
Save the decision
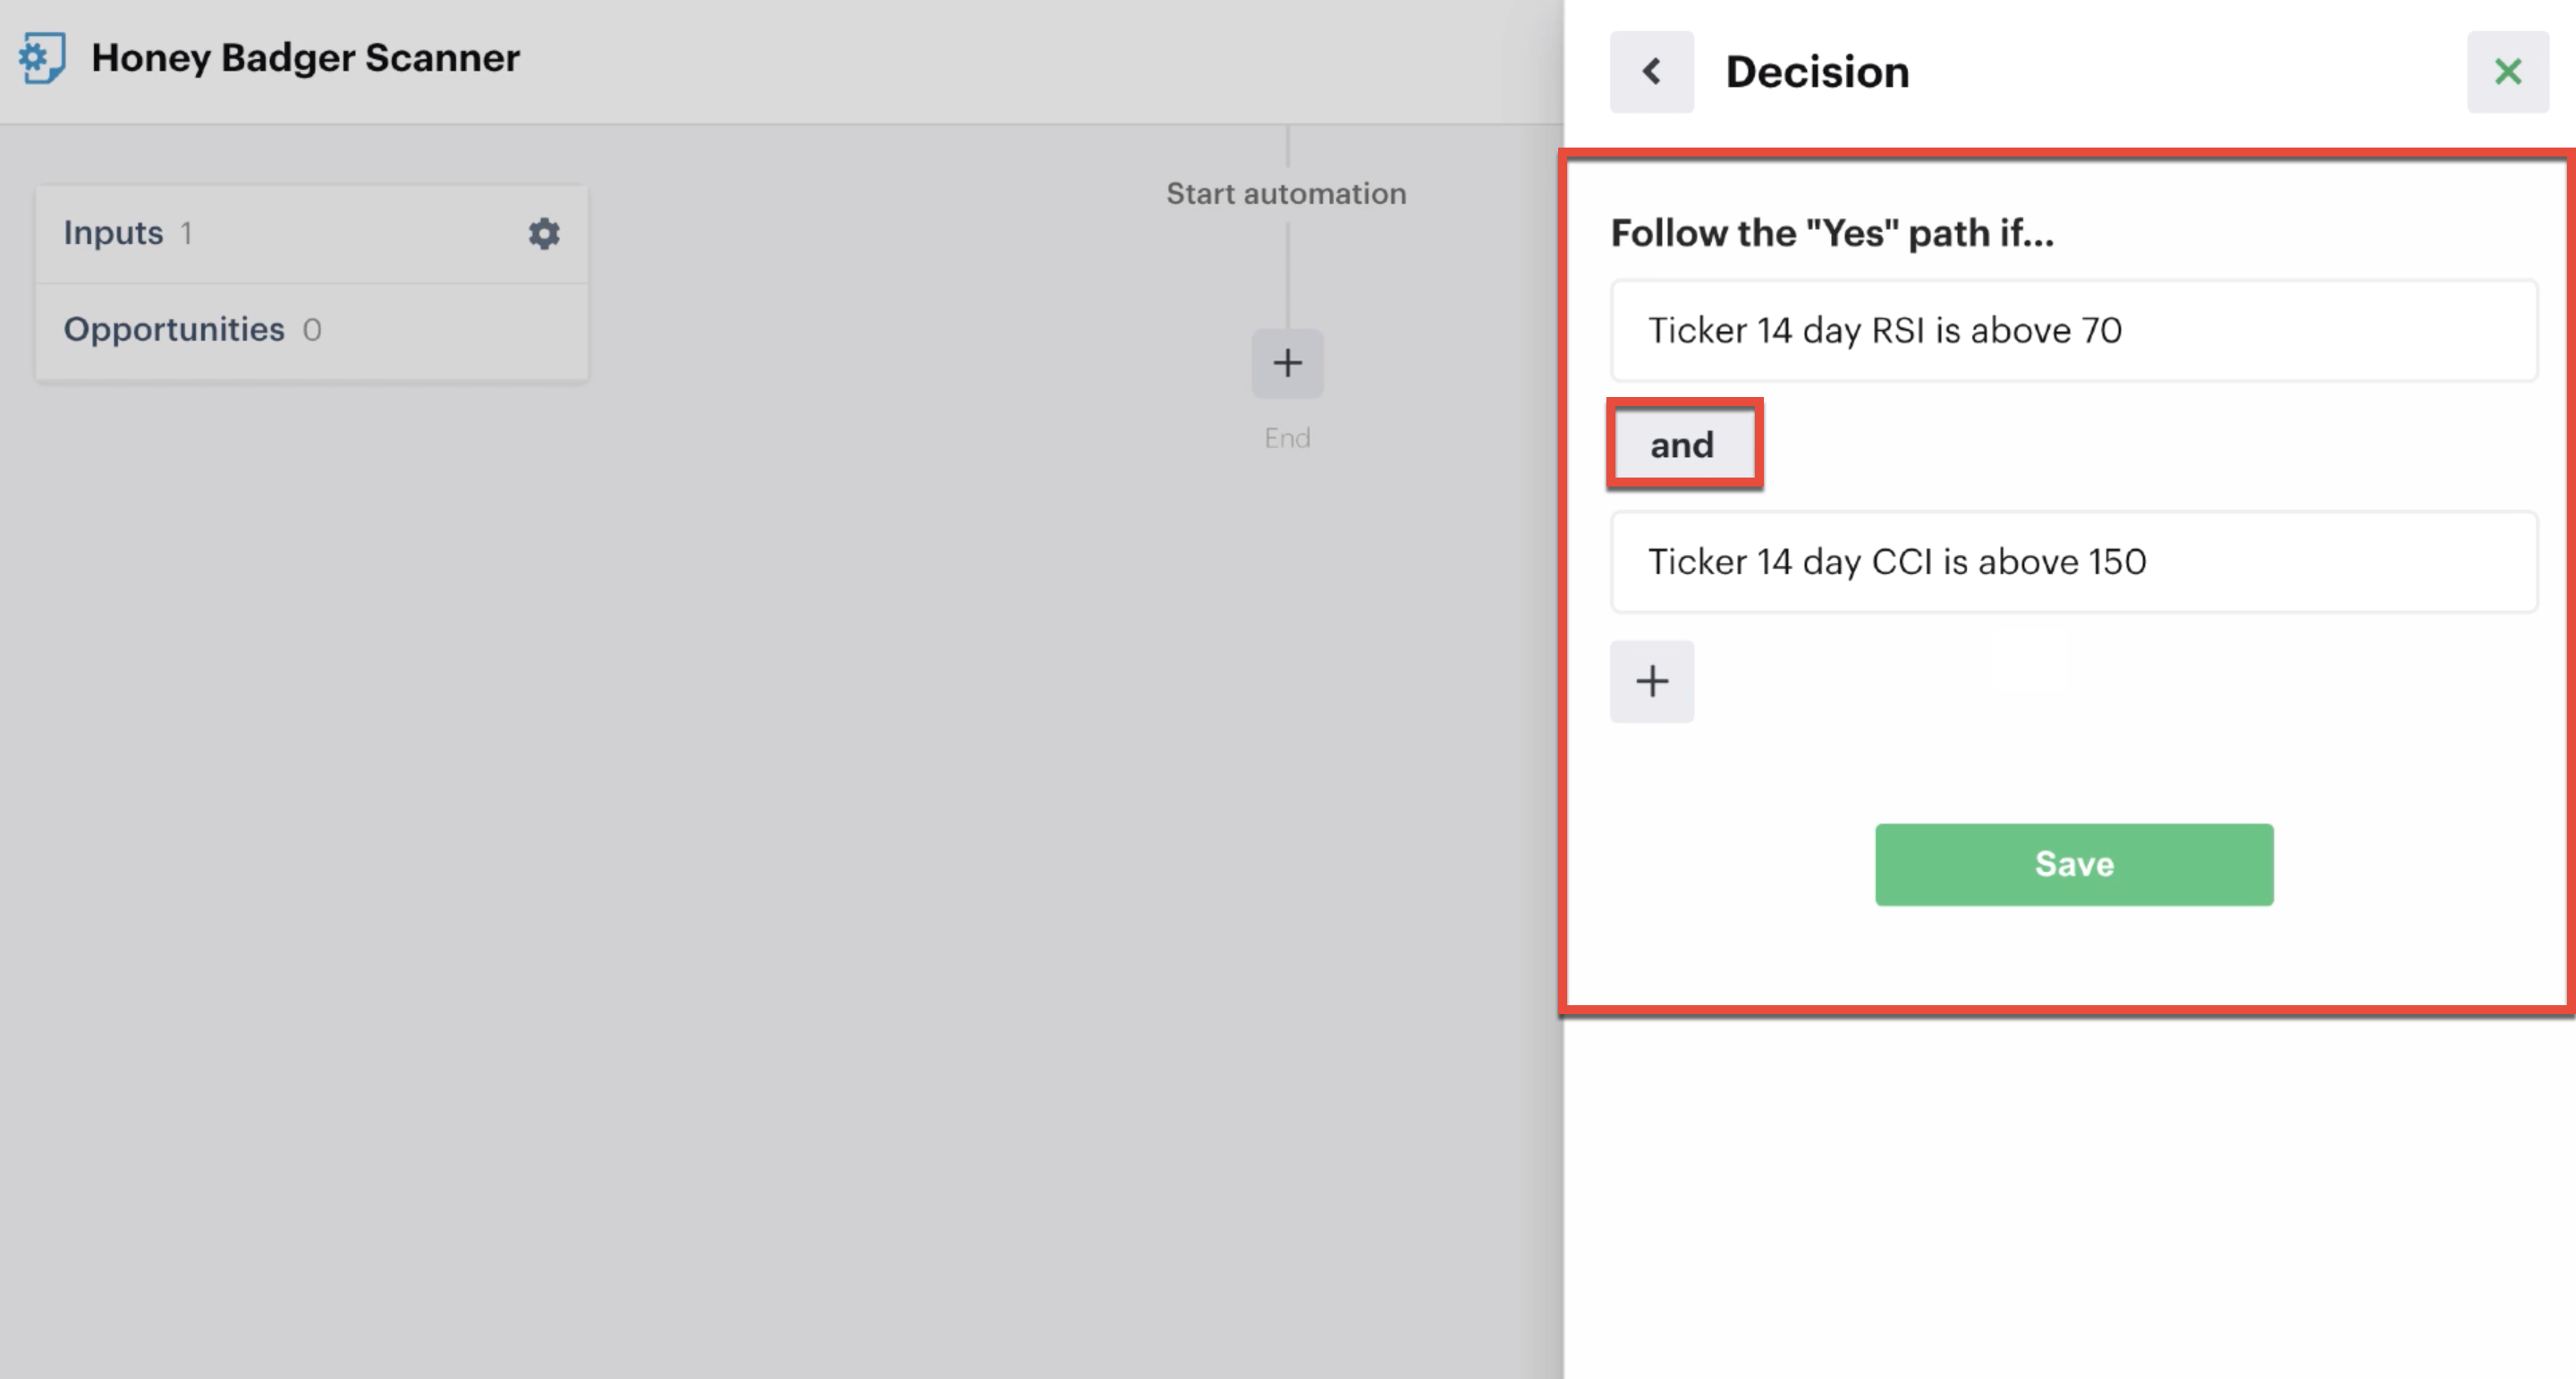pos(2074,864)
